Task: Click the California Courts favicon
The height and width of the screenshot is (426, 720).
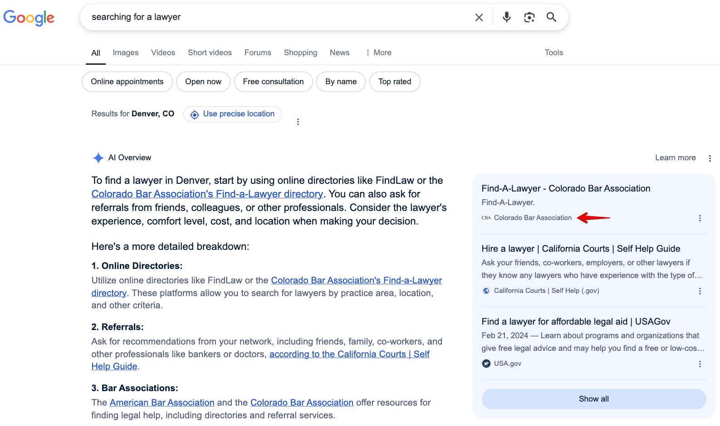Action: 486,291
